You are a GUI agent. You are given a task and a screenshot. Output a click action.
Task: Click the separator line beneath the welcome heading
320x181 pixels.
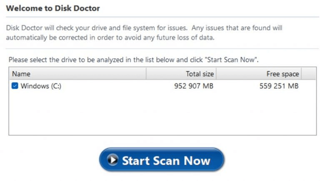[x=162, y=17]
